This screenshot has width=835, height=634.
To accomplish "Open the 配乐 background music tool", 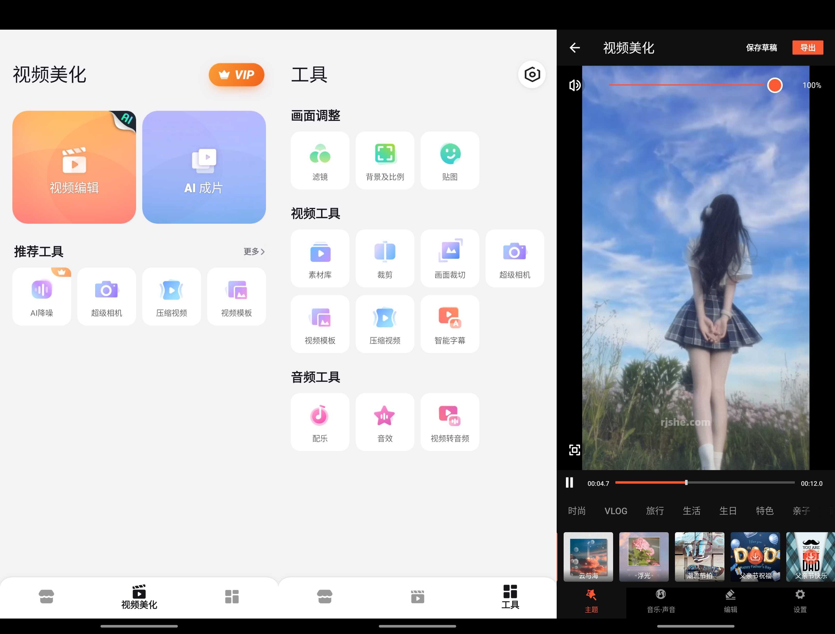I will pos(320,422).
